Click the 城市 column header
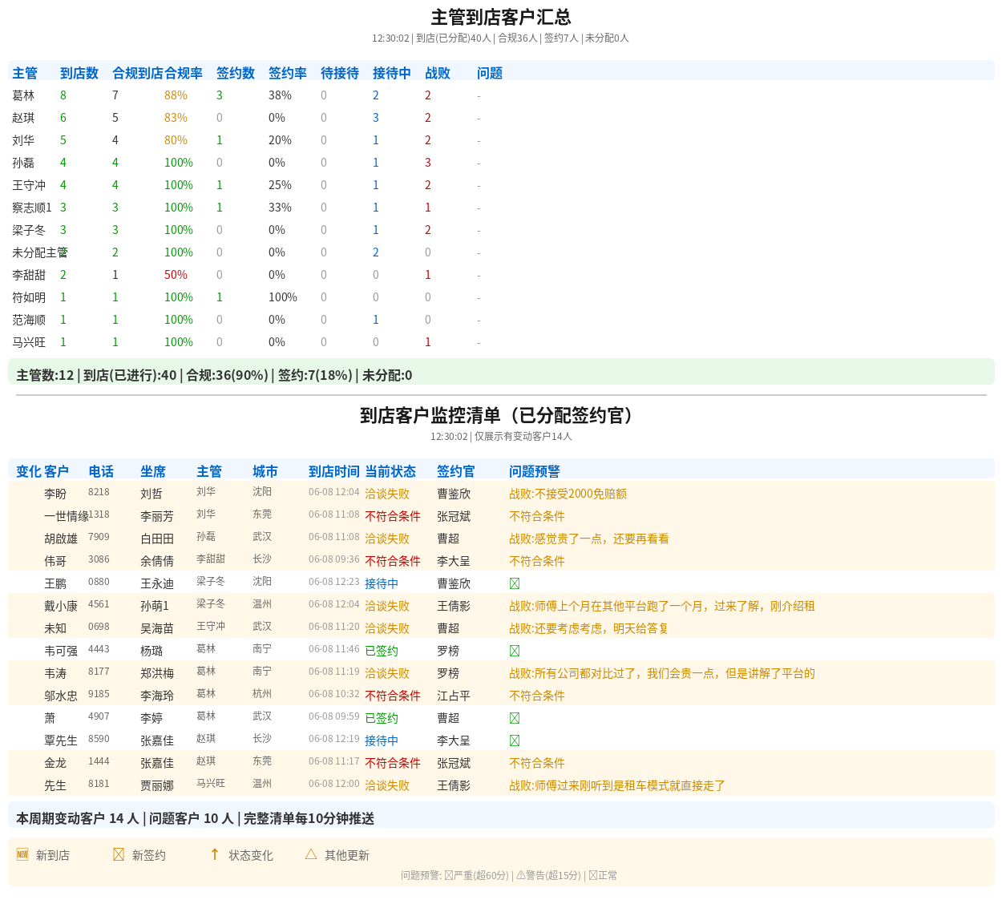The width and height of the screenshot is (1002, 920). pos(265,472)
